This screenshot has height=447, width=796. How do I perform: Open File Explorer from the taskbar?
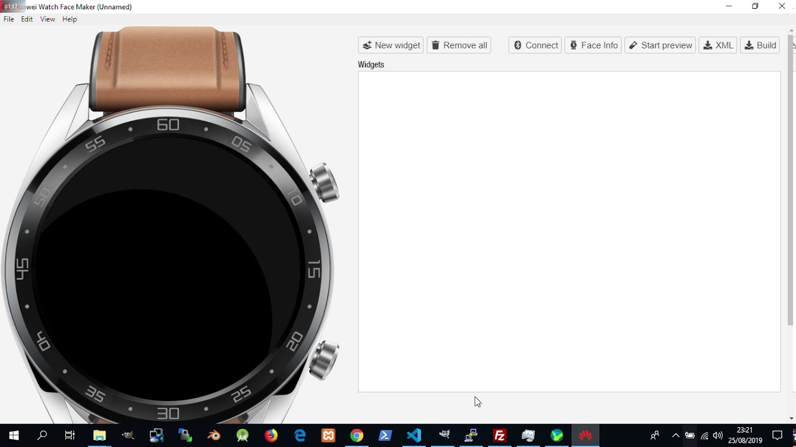pyautogui.click(x=99, y=435)
